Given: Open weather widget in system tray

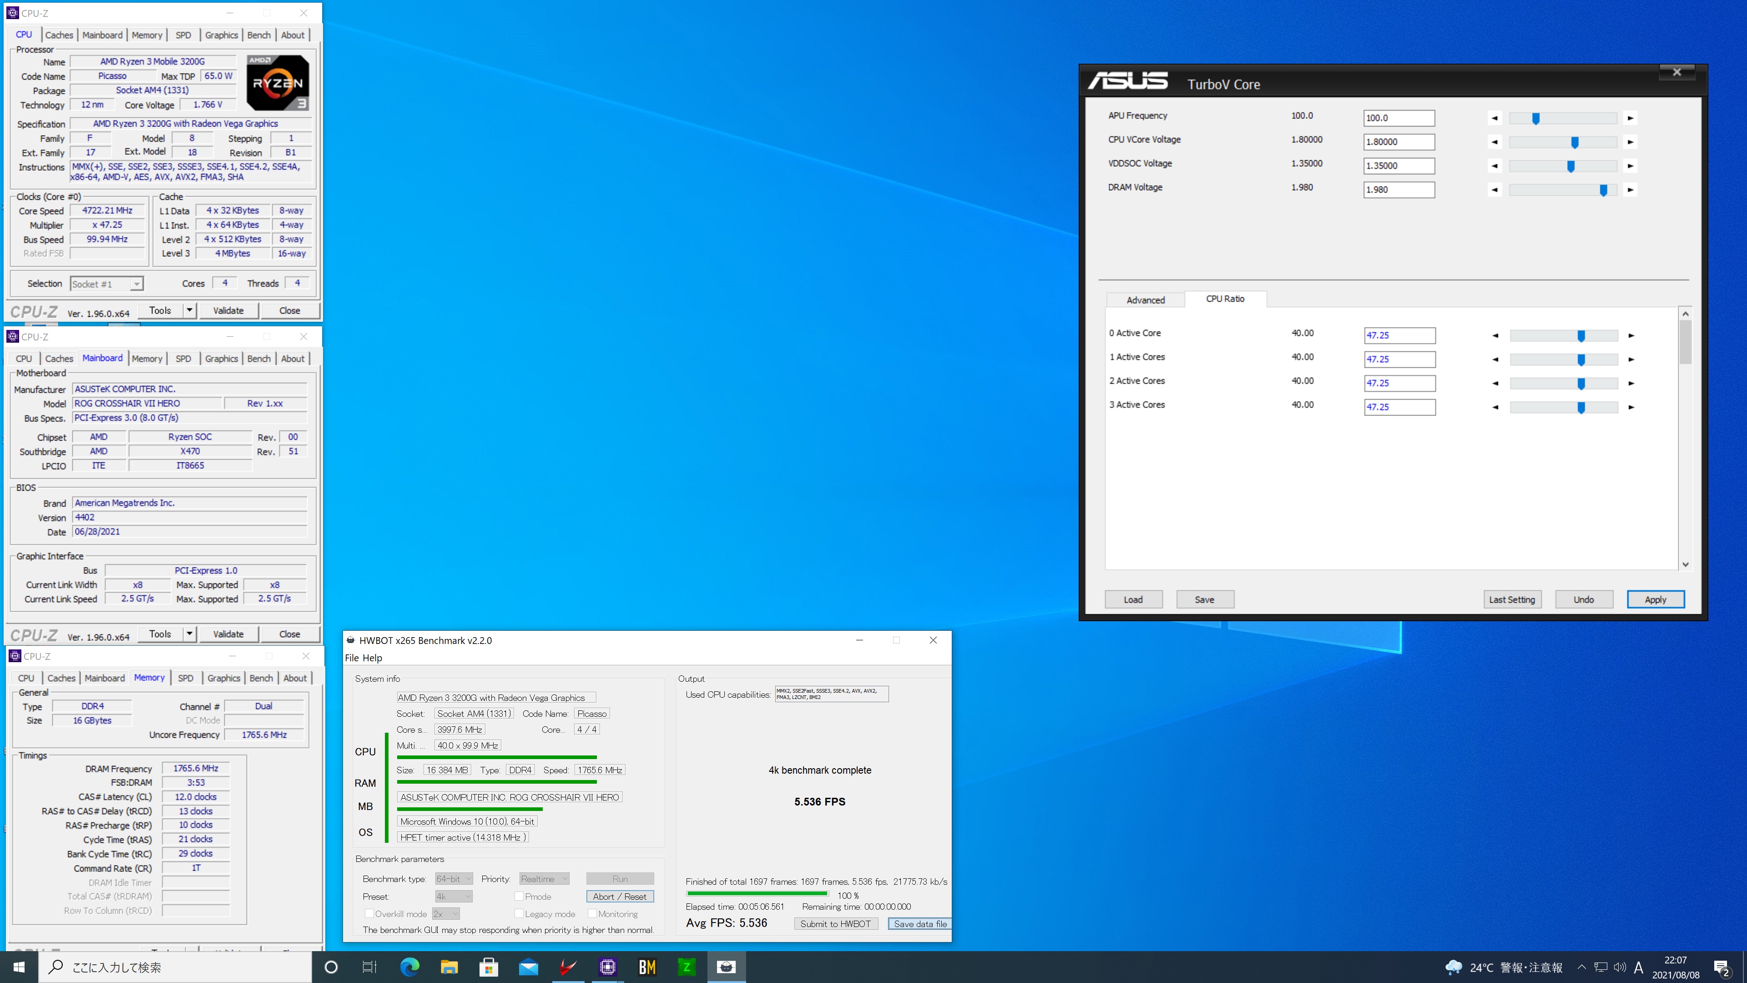Looking at the screenshot, I should point(1504,968).
